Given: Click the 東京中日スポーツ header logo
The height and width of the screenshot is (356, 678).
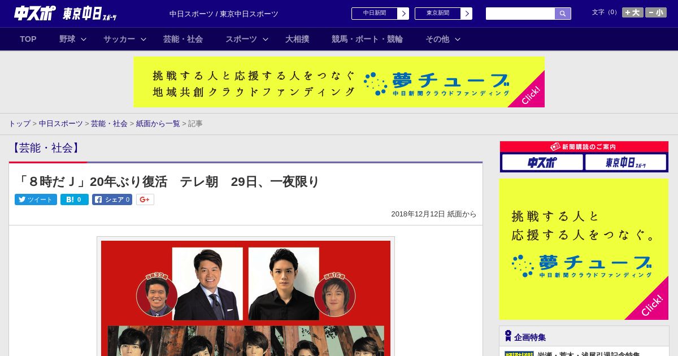Looking at the screenshot, I should pyautogui.click(x=90, y=14).
